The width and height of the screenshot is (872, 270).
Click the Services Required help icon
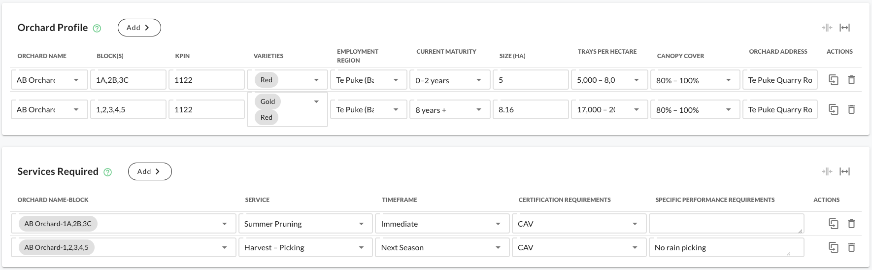pos(108,172)
